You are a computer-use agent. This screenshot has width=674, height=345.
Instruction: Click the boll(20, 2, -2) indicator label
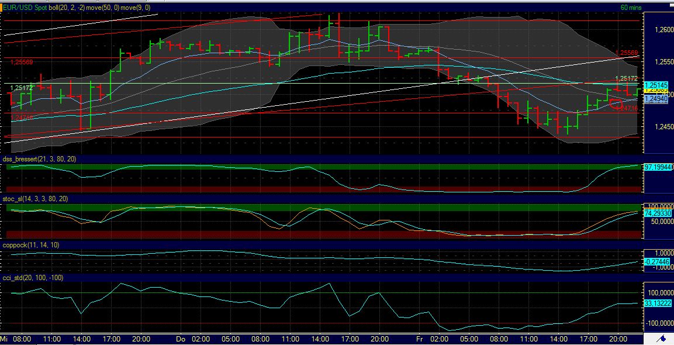(x=66, y=8)
